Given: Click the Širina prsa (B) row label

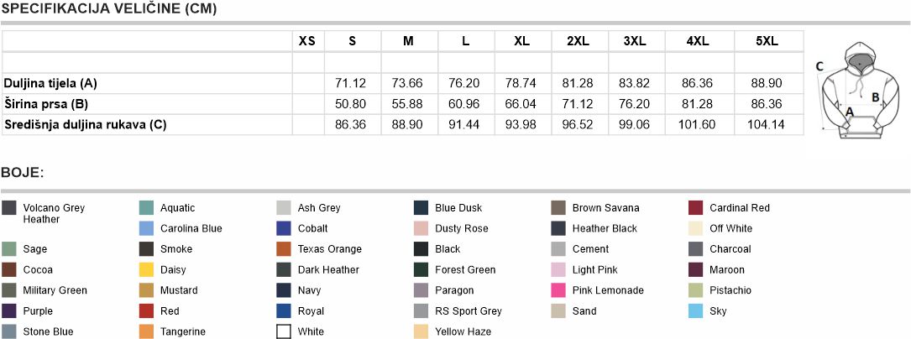Looking at the screenshot, I should click(46, 104).
